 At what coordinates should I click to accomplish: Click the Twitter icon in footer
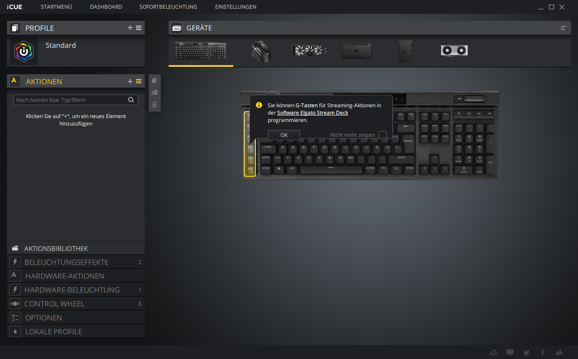[526, 352]
